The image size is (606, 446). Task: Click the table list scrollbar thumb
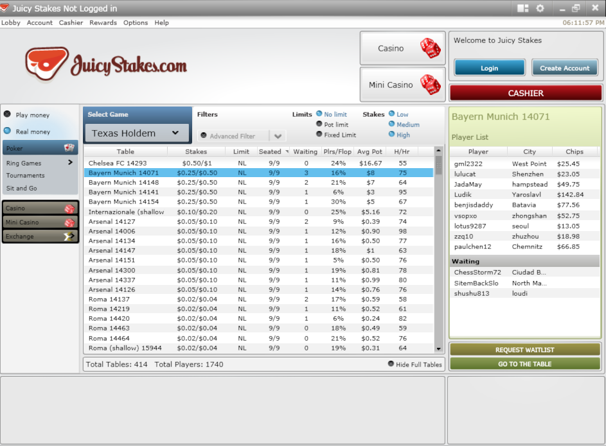(438, 165)
